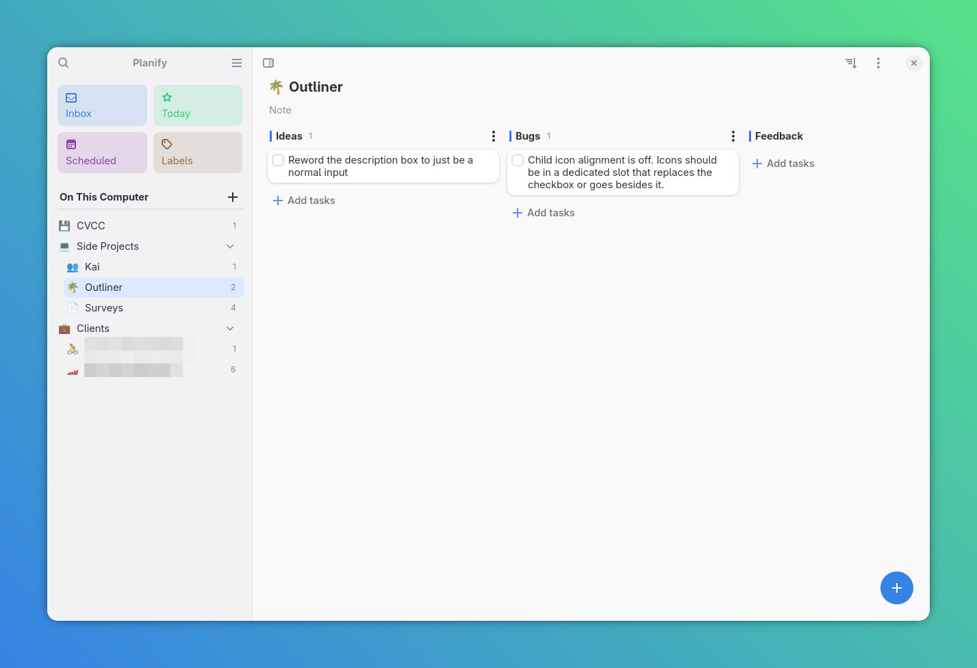977x668 pixels.
Task: Click Add tasks under Ideas
Action: tap(304, 201)
